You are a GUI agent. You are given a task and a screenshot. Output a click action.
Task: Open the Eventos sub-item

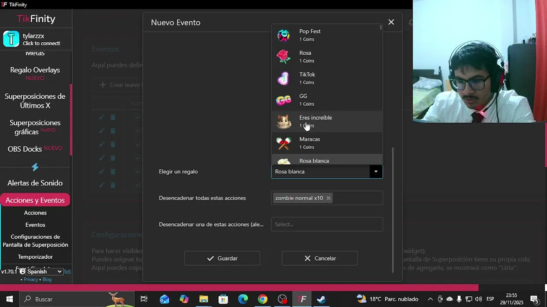coord(35,225)
